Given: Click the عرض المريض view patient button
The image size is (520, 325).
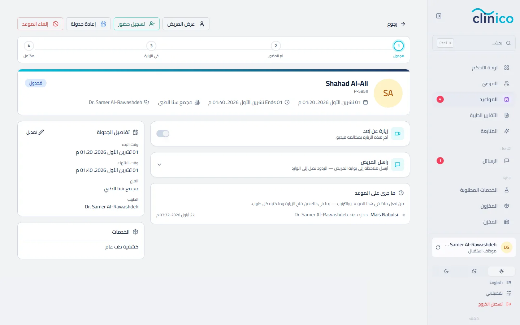Looking at the screenshot, I should [186, 24].
